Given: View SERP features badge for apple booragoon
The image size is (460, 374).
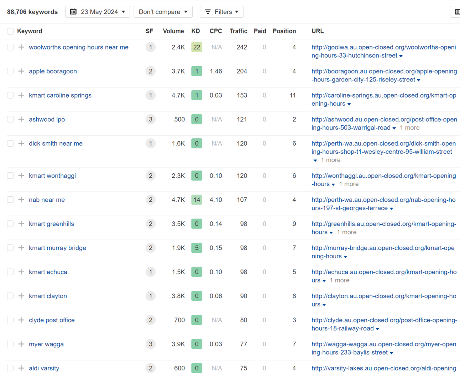Looking at the screenshot, I should 151,71.
